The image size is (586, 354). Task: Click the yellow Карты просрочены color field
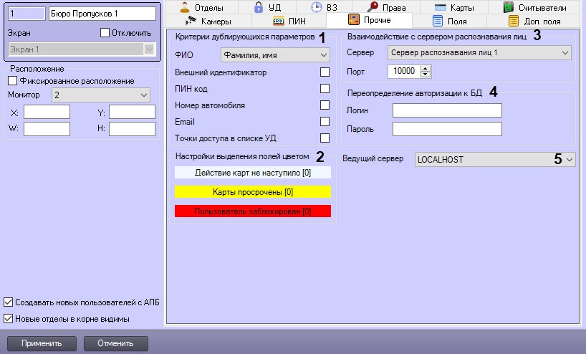coord(253,192)
